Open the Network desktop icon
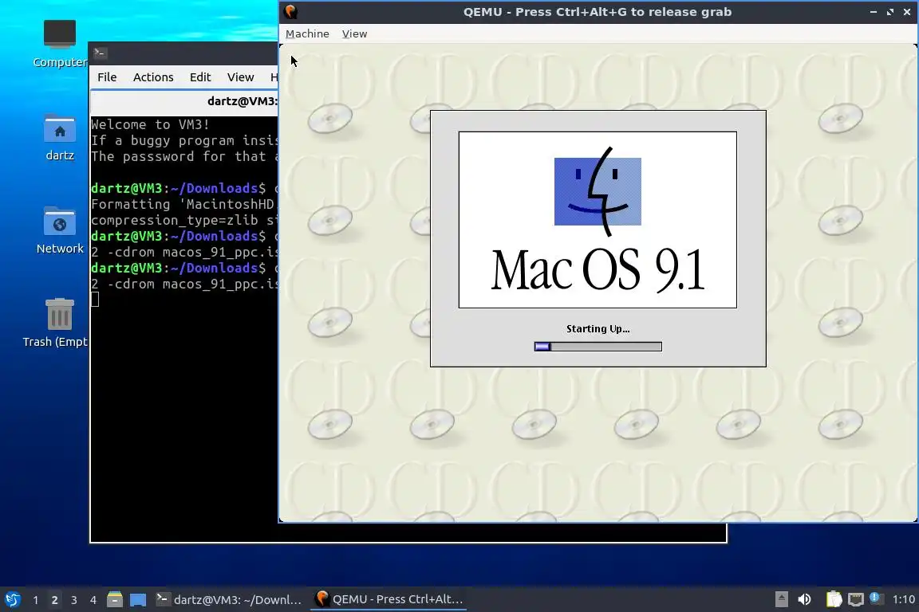 pos(60,230)
